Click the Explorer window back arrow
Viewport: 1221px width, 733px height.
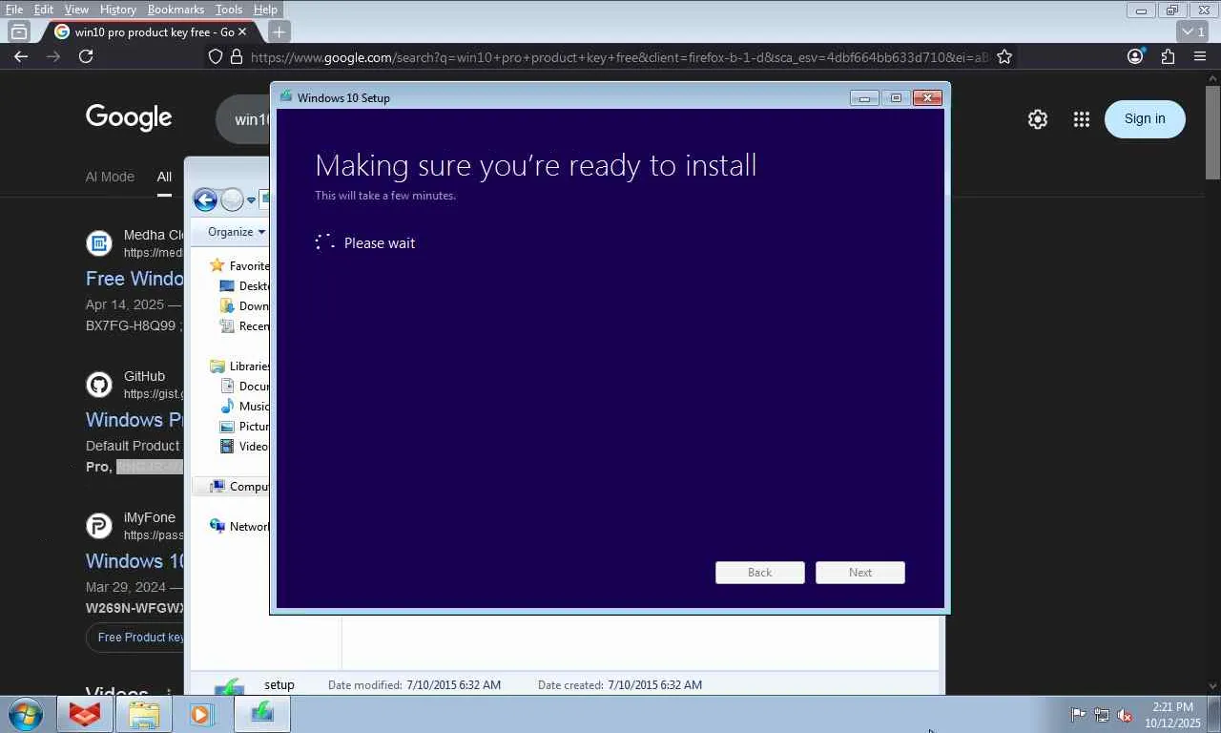pyautogui.click(x=205, y=199)
